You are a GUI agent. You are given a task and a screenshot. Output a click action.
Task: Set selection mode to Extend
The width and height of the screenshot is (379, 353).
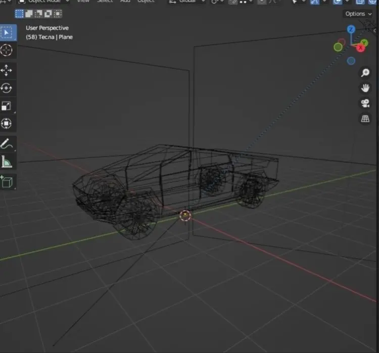29,14
